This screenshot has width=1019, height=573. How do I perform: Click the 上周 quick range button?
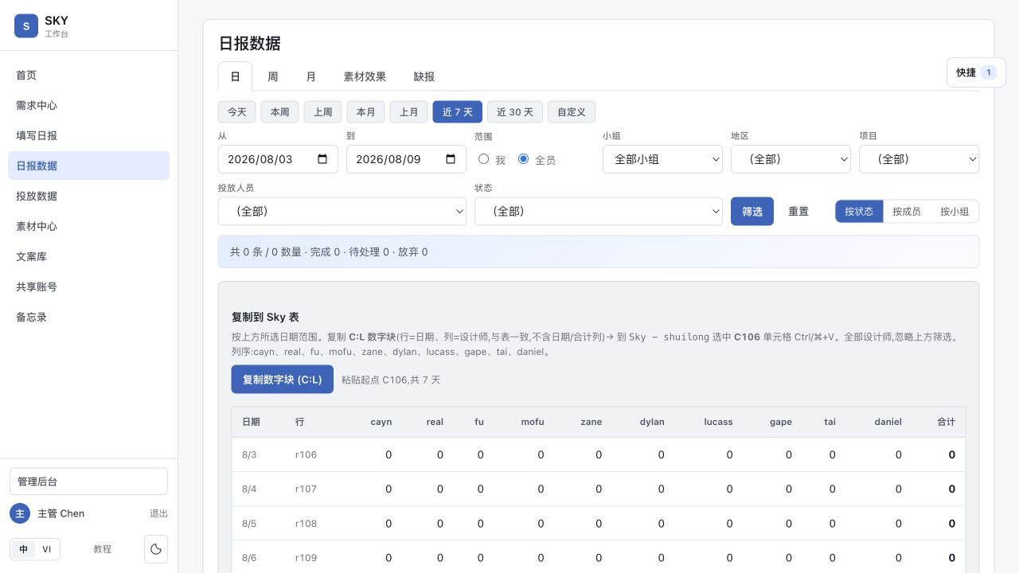[323, 112]
